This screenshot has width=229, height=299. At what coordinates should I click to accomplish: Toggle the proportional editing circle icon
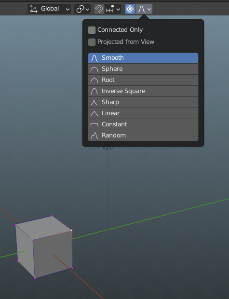(x=130, y=9)
